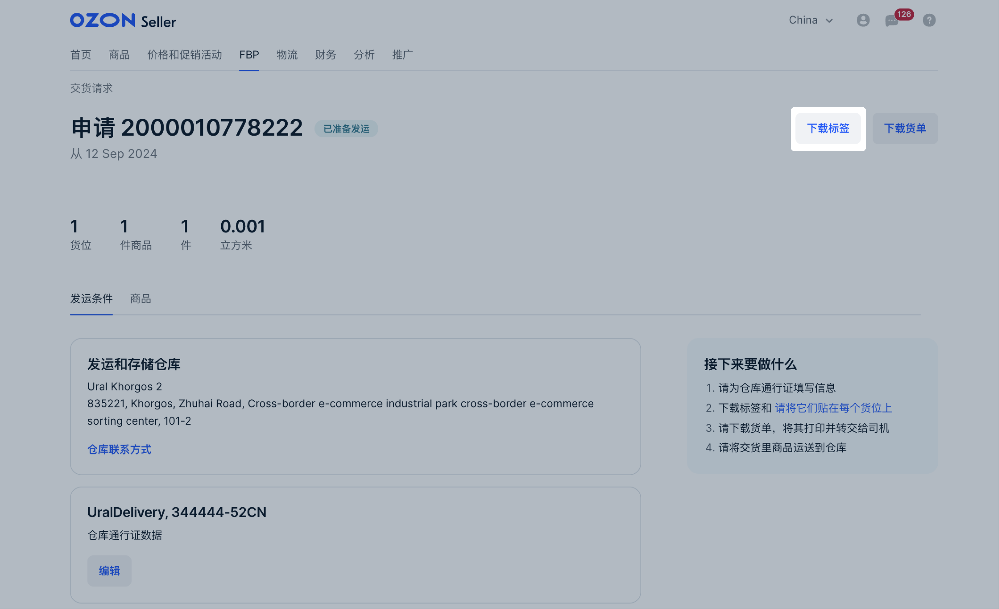Open the 仓库联系方式 link
999x609 pixels.
(x=119, y=449)
